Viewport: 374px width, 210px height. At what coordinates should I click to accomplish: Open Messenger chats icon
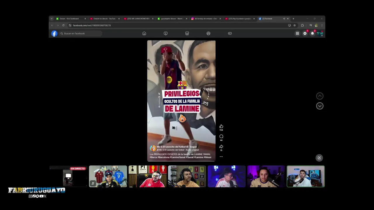[305, 34]
